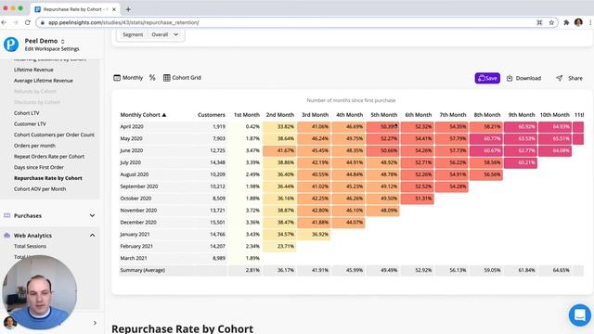Sort by Monthly Cohort column header
This screenshot has width=594, height=334.
click(x=143, y=115)
